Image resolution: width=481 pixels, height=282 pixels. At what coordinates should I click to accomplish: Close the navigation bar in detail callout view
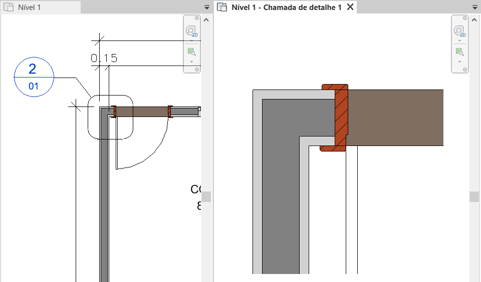coord(464,18)
